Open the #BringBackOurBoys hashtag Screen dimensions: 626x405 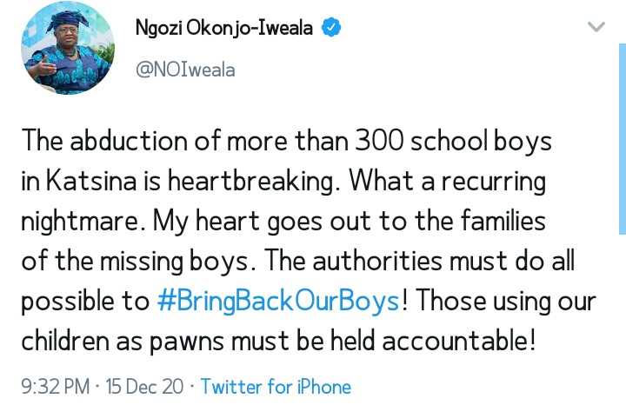(276, 301)
